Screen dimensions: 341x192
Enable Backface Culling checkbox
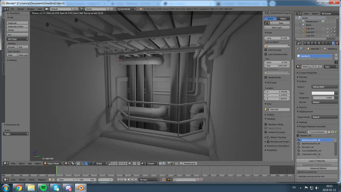[266, 124]
